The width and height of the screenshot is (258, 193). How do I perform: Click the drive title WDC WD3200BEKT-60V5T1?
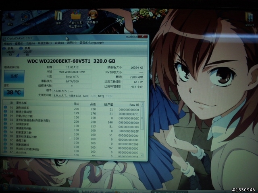click(x=59, y=61)
